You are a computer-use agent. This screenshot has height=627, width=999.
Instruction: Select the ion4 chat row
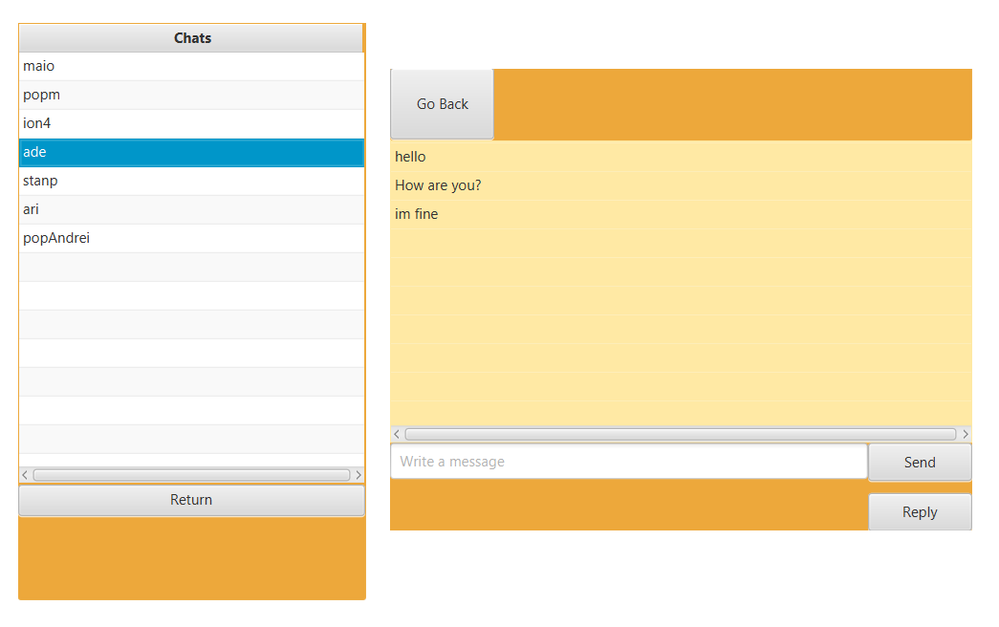[x=192, y=123]
